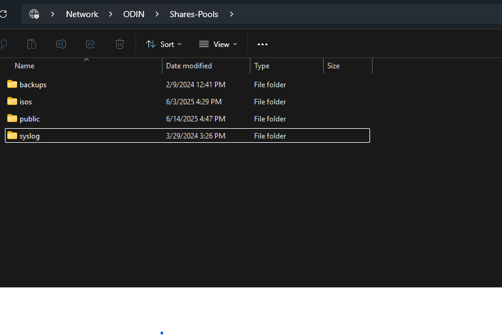The image size is (502, 335).
Task: Sort by Size column header
Action: [333, 66]
